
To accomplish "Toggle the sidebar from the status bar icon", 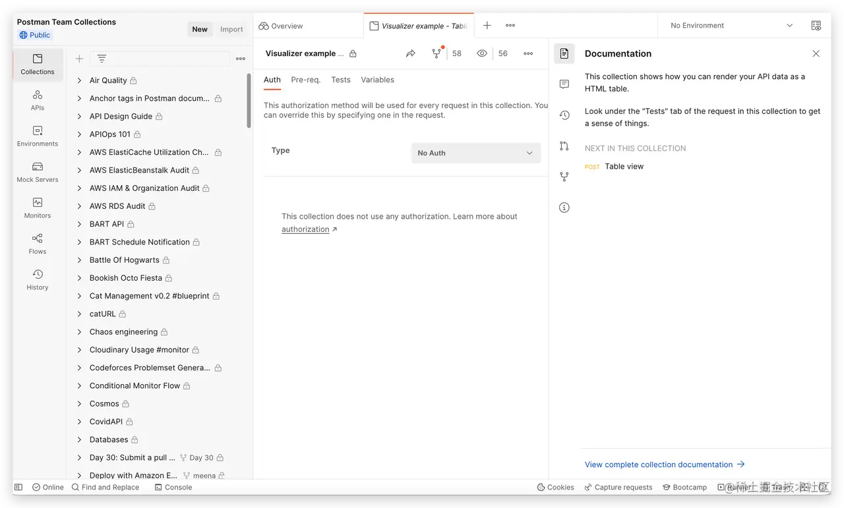I will 18,488.
